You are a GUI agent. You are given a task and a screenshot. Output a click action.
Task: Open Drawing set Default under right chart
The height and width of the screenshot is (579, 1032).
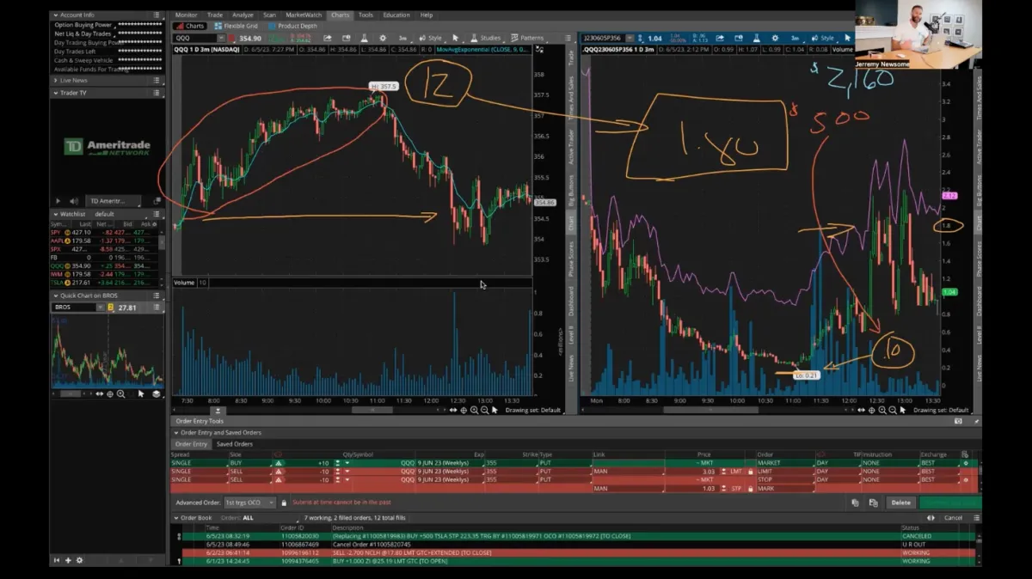[x=941, y=410]
